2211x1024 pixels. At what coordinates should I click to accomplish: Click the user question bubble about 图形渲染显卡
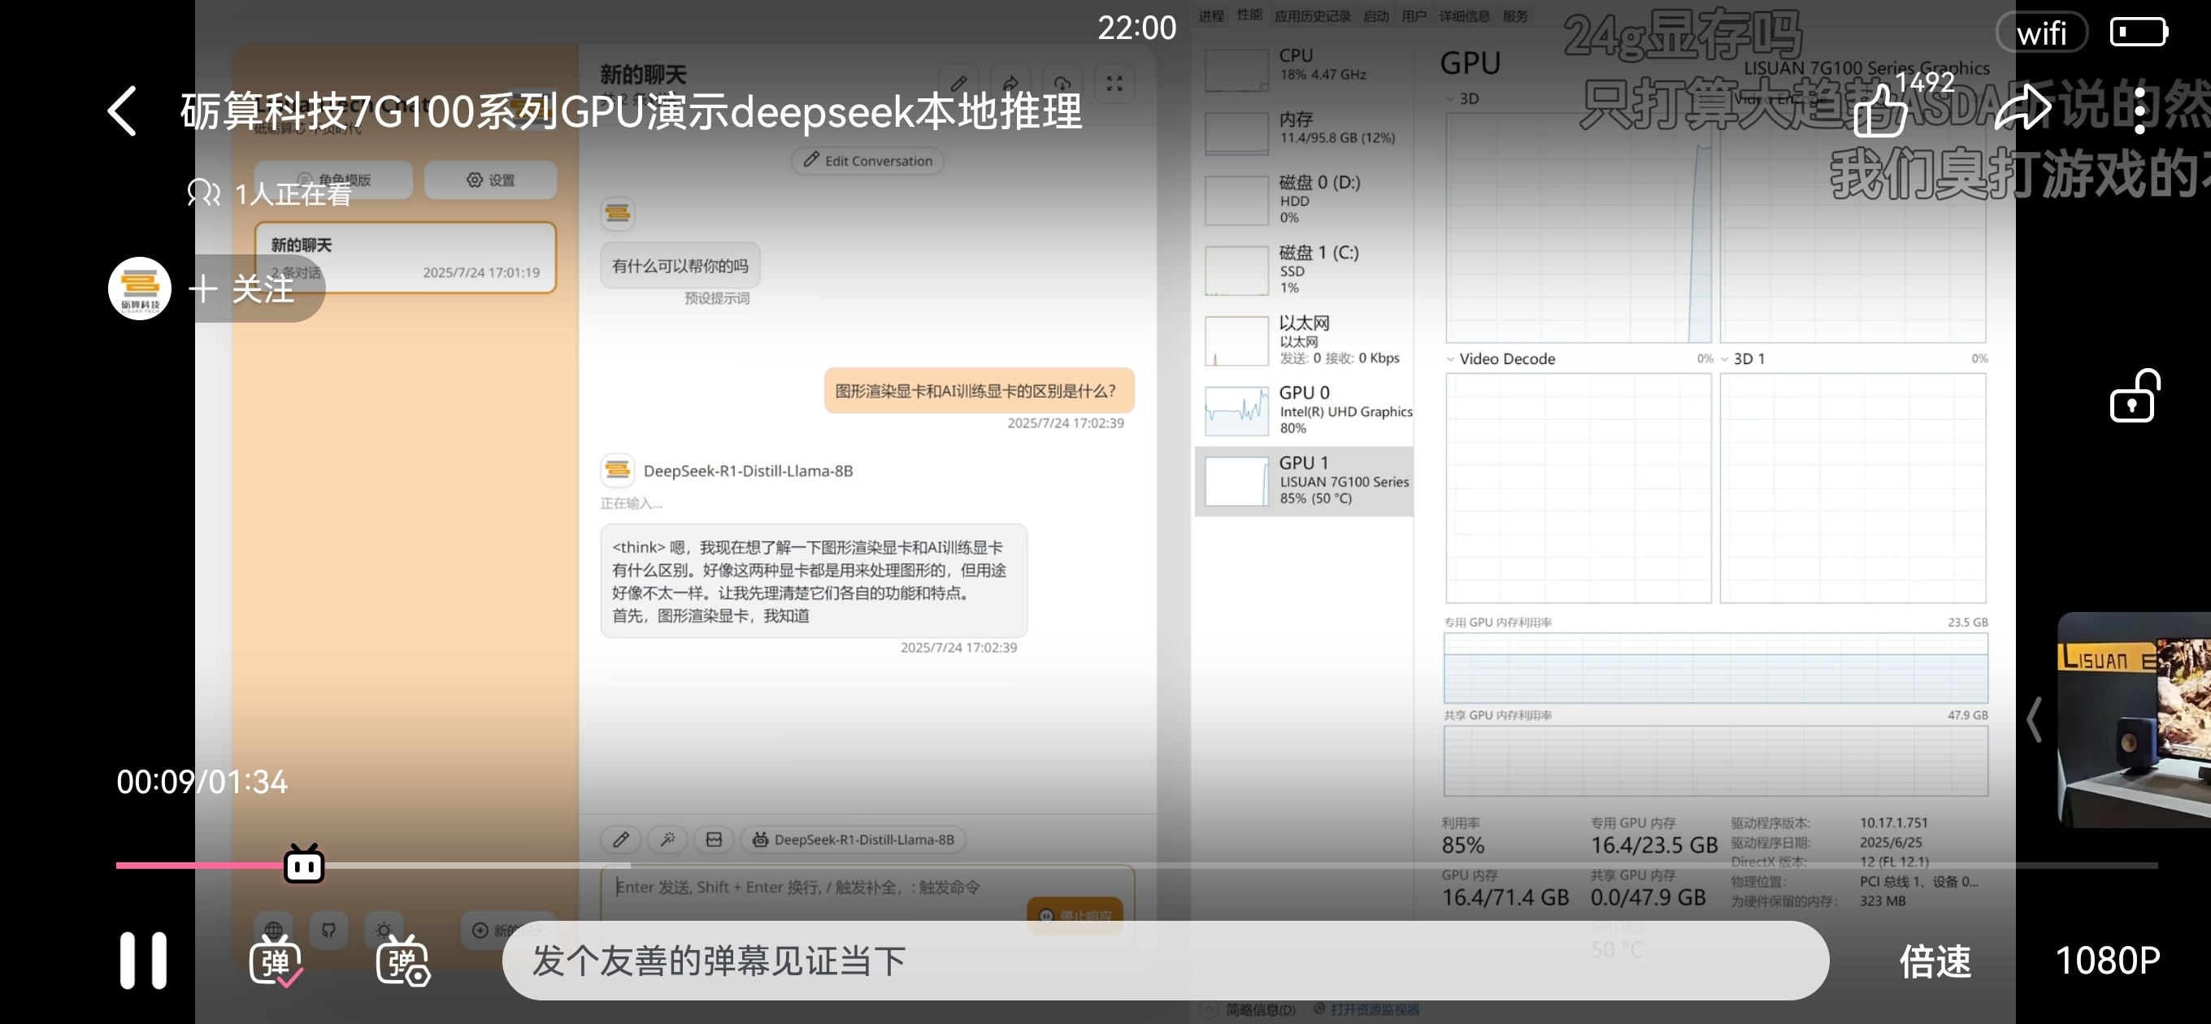(980, 391)
